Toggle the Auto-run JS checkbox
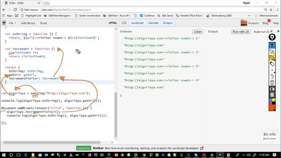The height and width of the screenshot is (158, 281). point(271,31)
